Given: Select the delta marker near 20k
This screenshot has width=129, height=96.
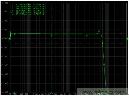Looking at the screenshot, I should click(x=15, y=34).
